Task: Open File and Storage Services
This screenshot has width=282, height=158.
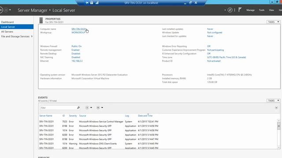Action: pyautogui.click(x=15, y=36)
